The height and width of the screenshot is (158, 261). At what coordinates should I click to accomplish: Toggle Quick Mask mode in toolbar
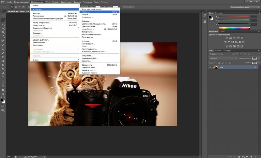[x=3, y=106]
